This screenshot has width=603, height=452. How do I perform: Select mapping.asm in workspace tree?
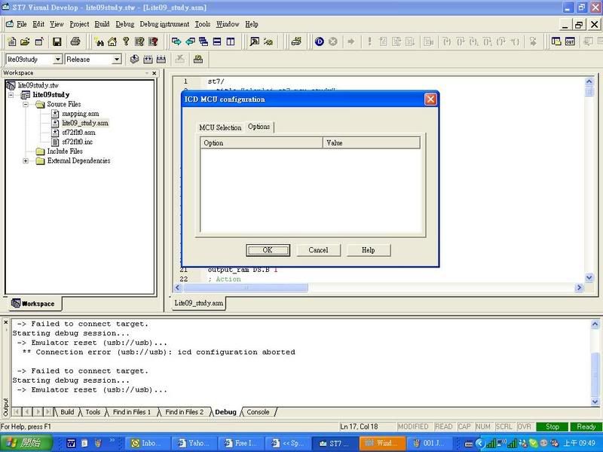tap(81, 114)
